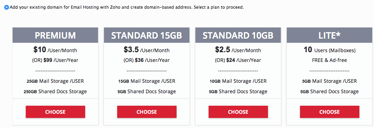Click the add existing domain instruction text
The image size is (374, 128).
coord(127,7)
